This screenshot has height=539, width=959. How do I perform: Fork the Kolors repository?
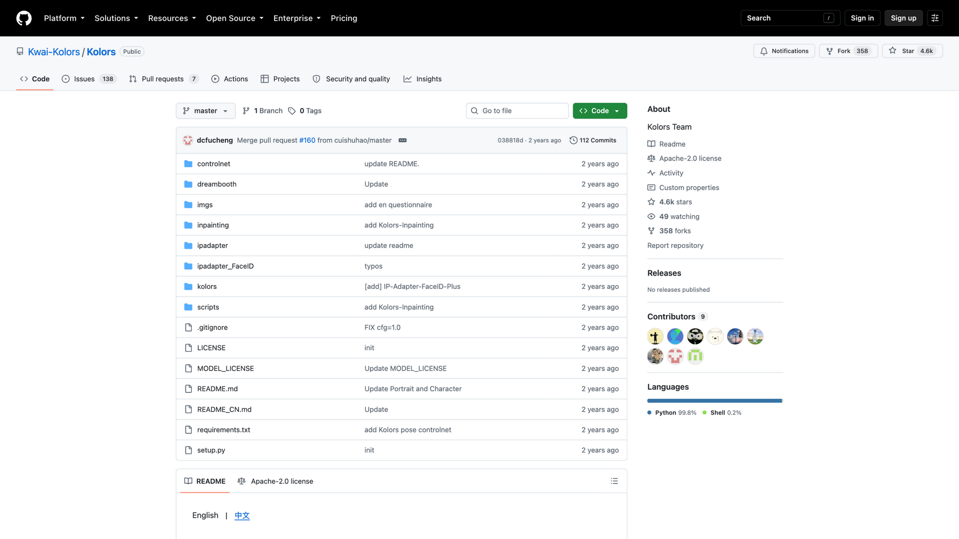click(x=848, y=51)
